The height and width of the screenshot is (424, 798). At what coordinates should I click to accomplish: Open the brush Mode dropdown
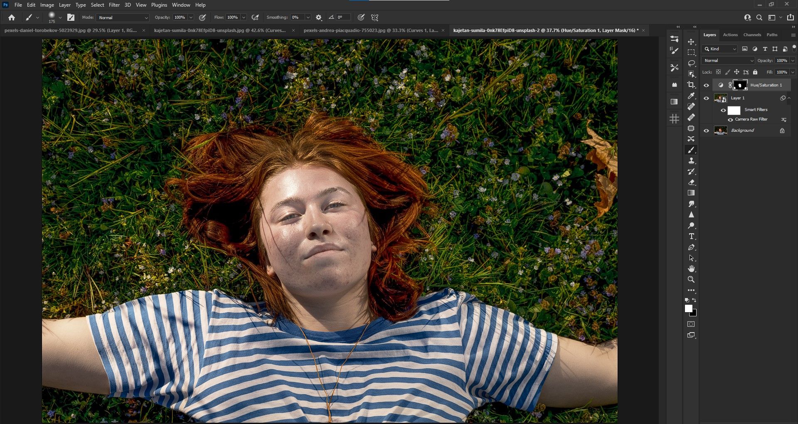(123, 17)
